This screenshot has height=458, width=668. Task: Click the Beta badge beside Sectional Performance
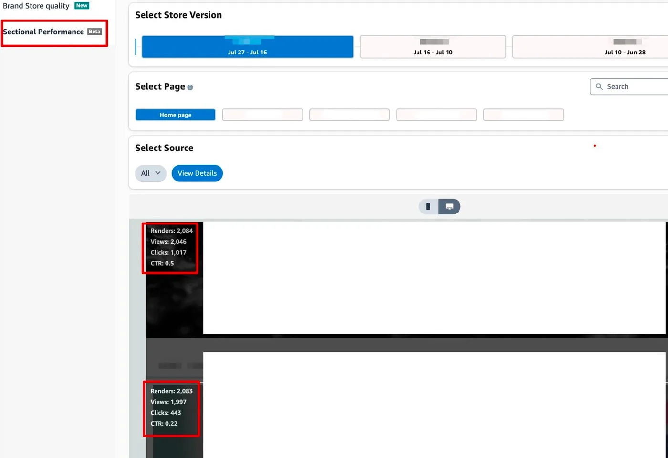[94, 32]
